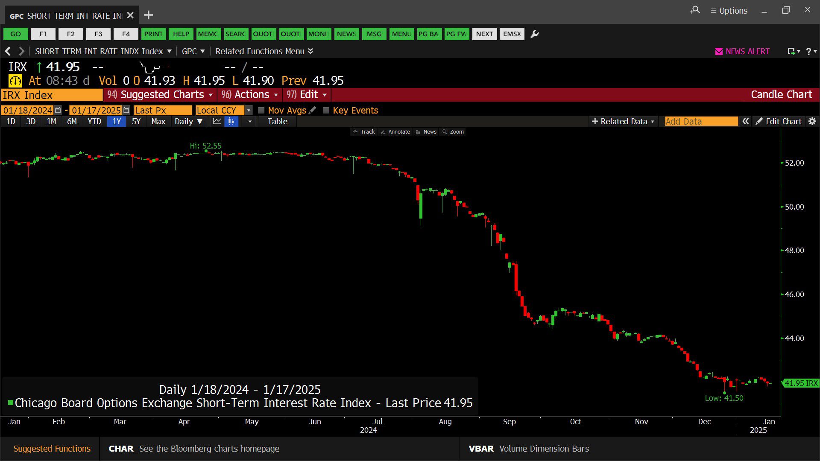Click the pencil icon beside Mov Avgs
This screenshot has width=820, height=461.
tap(313, 110)
